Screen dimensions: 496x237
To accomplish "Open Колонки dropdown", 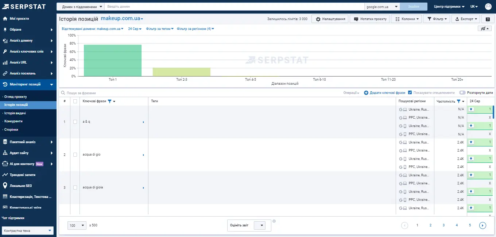I will [x=406, y=19].
